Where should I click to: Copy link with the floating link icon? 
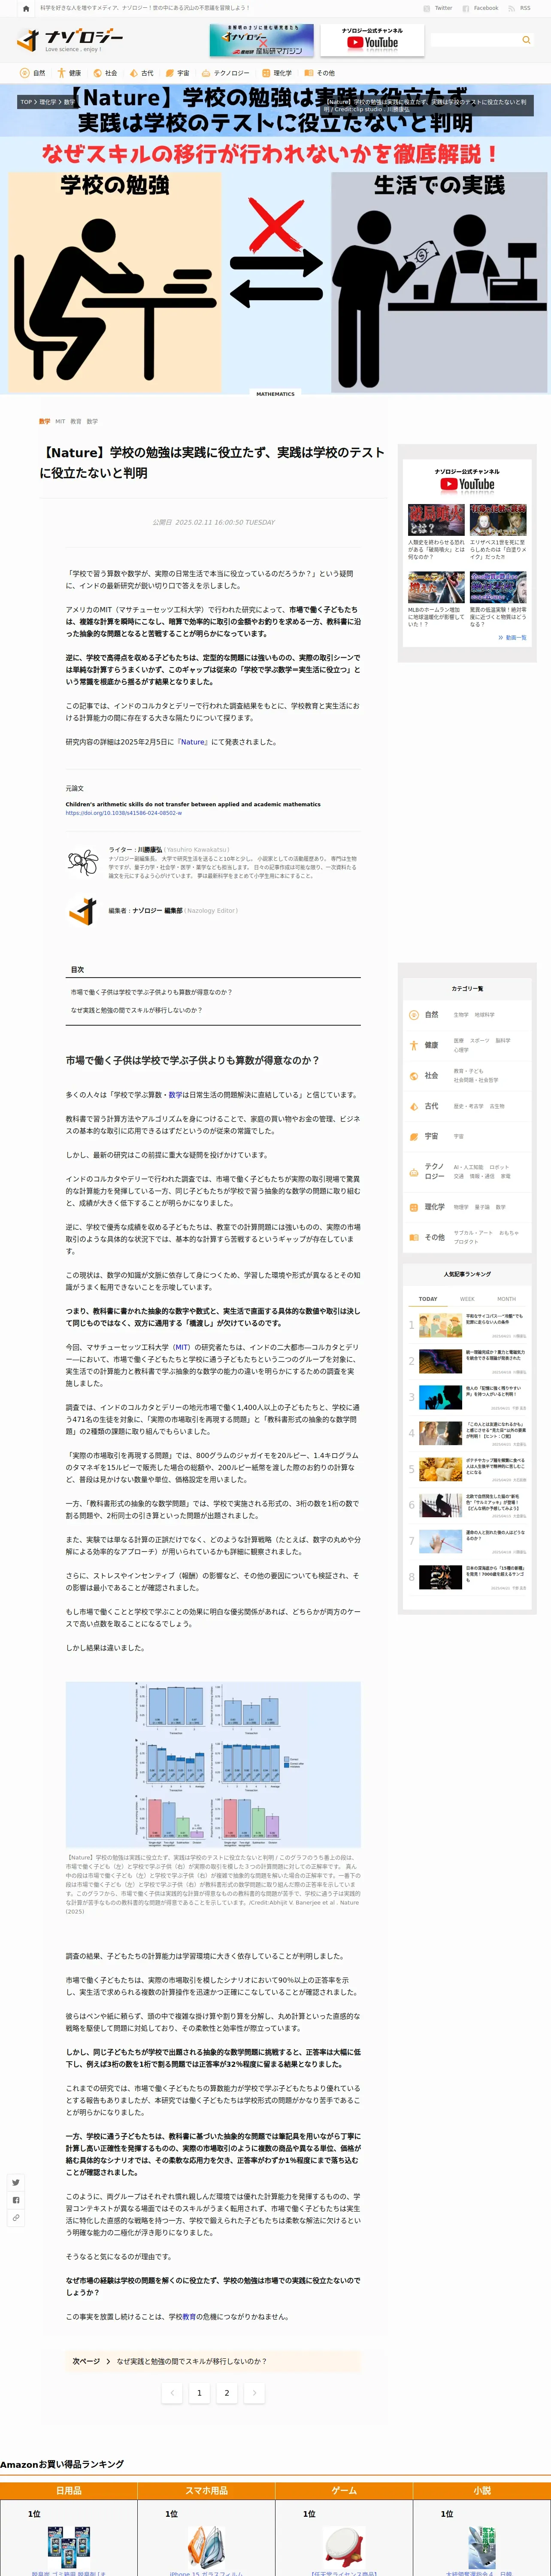[x=16, y=2218]
